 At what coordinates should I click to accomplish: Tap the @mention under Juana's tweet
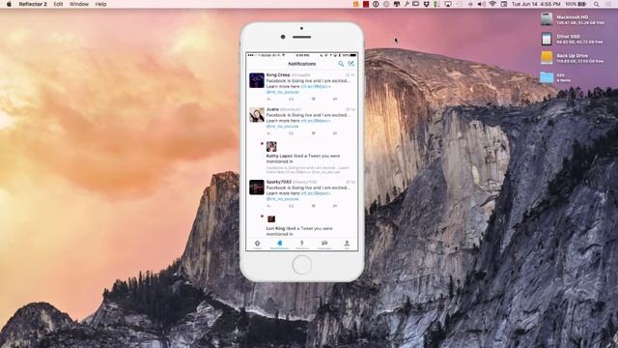click(283, 127)
